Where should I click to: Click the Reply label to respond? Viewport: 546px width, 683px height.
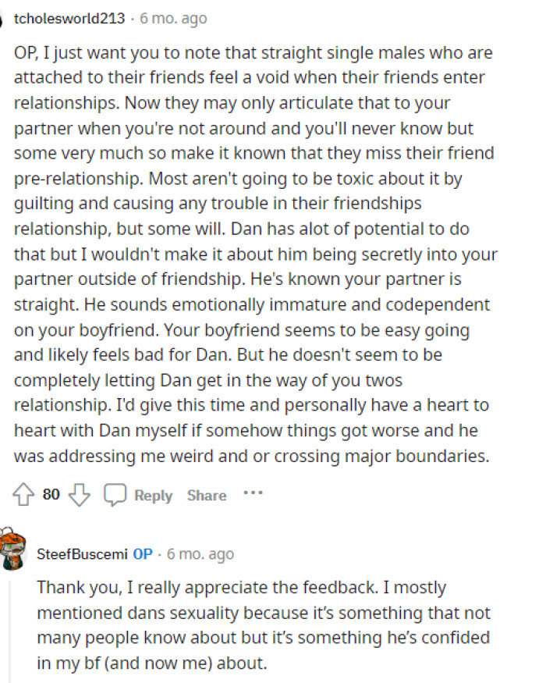coord(154,495)
